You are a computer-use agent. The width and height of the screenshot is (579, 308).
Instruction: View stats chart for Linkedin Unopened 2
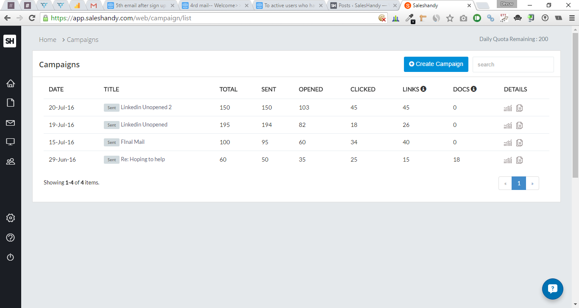point(508,108)
